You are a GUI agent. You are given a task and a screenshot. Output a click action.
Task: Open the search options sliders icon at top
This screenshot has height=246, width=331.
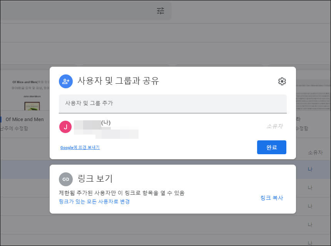click(x=160, y=10)
